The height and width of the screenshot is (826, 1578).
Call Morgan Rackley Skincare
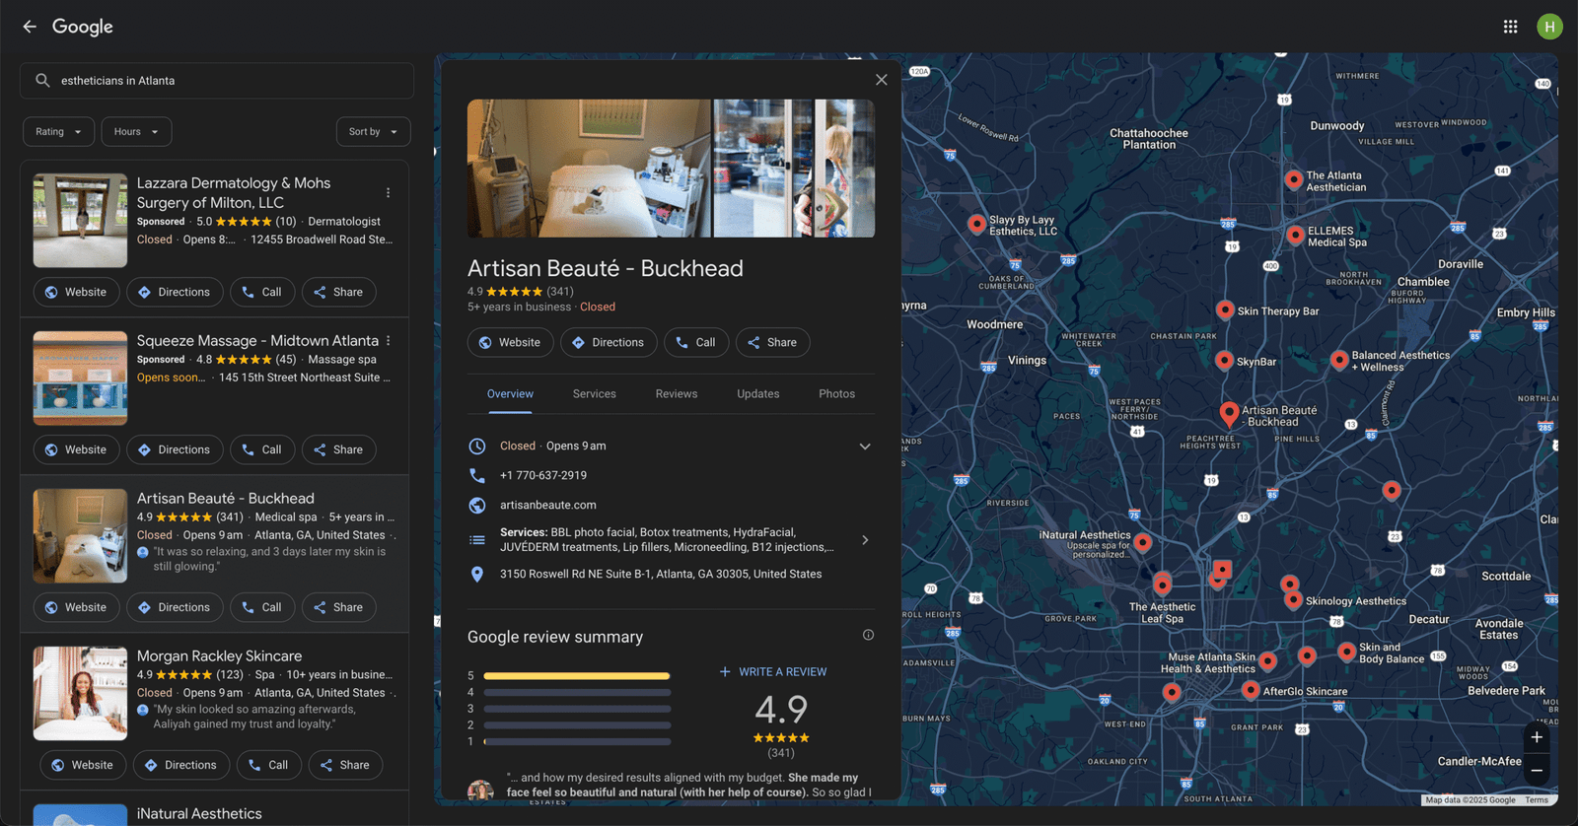click(269, 765)
